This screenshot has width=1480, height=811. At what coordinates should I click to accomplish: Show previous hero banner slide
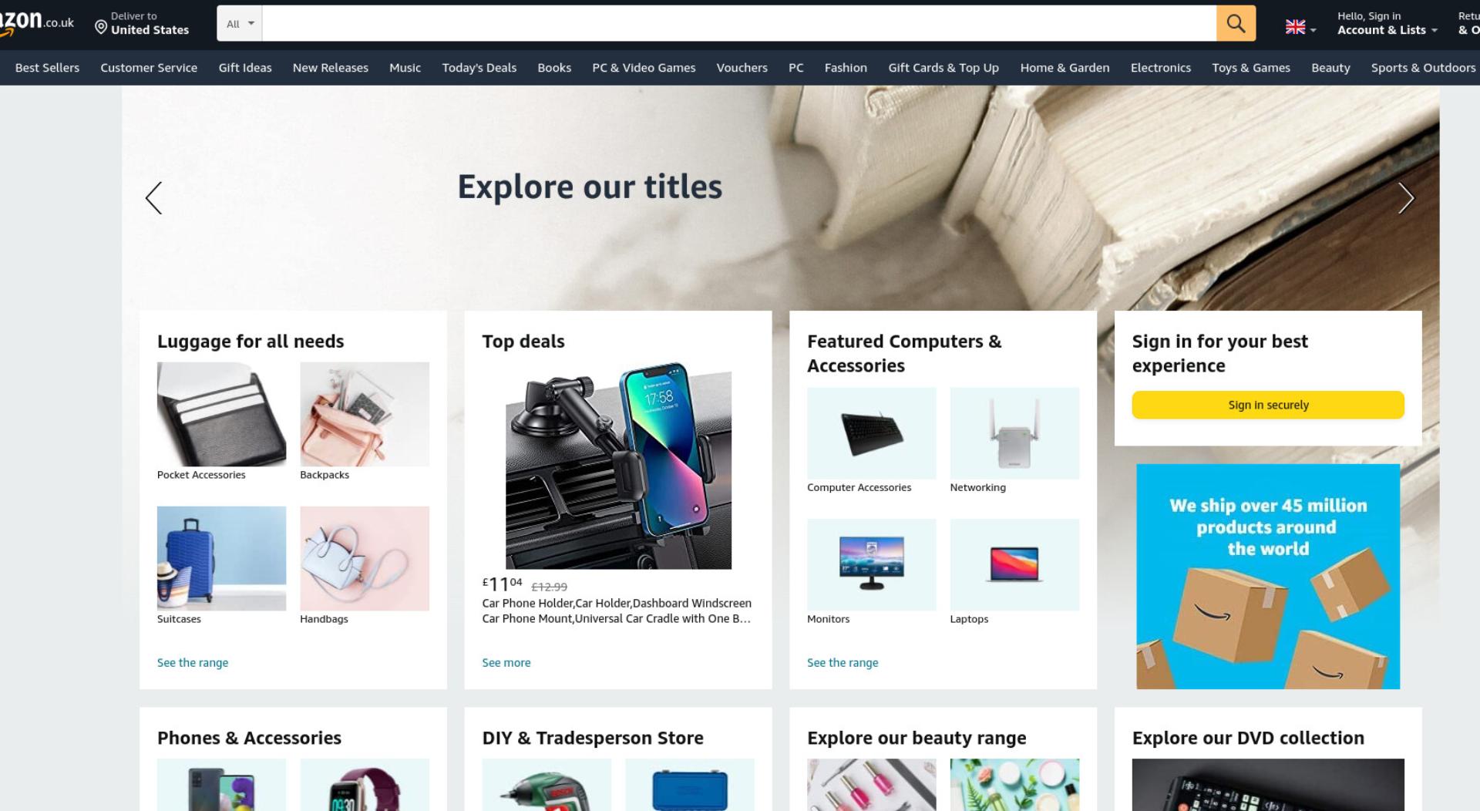click(154, 198)
